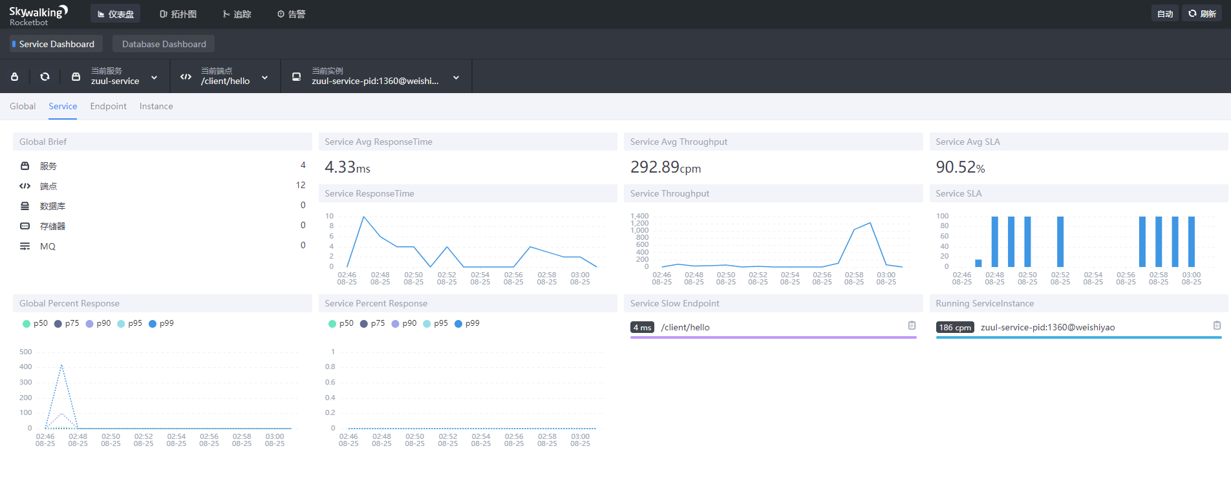The height and width of the screenshot is (501, 1231).
Task: Switch to the Endpoint tab
Action: [x=108, y=106]
